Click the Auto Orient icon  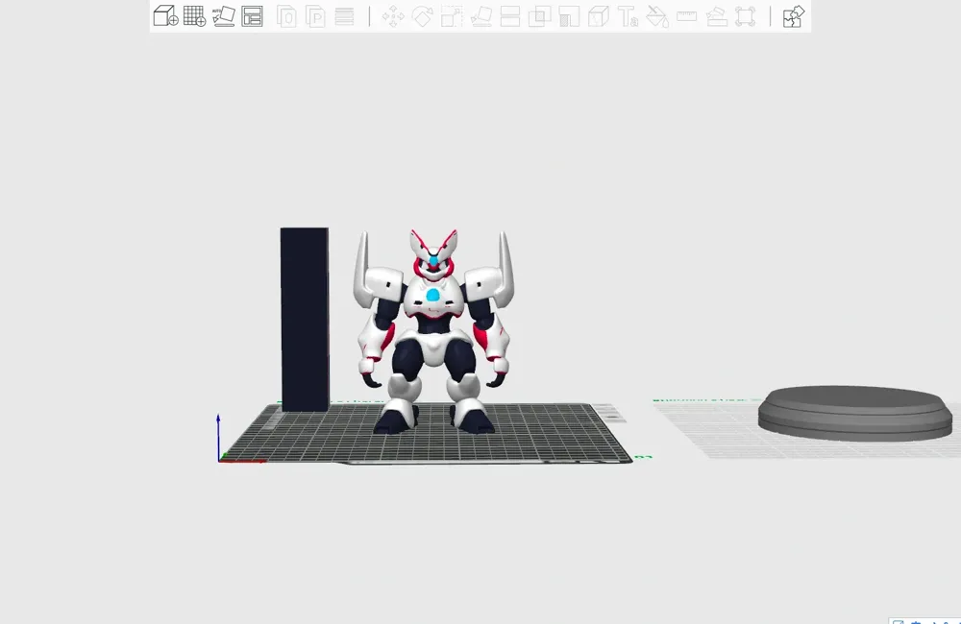tap(224, 16)
